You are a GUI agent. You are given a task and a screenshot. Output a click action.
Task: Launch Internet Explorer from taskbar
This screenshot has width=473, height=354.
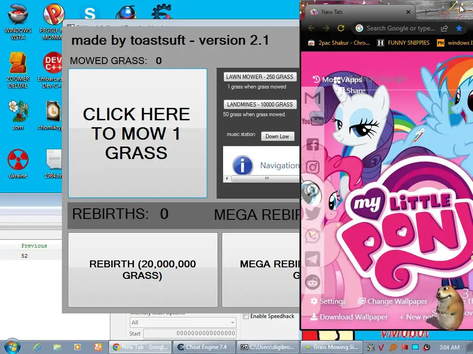click(37, 347)
